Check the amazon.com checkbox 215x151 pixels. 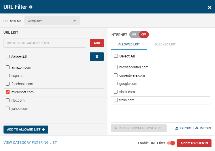pos(8,67)
